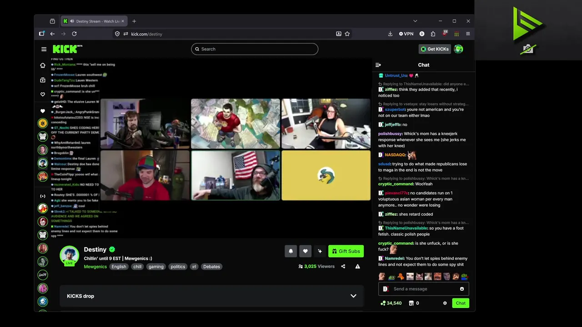The height and width of the screenshot is (327, 582).
Task: Open emoji picker in message box
Action: (462, 289)
